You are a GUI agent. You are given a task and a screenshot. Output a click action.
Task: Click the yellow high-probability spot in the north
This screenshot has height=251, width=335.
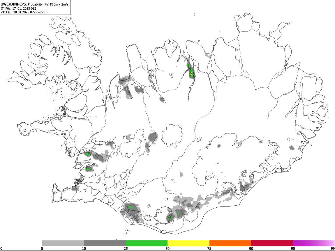click(x=192, y=74)
